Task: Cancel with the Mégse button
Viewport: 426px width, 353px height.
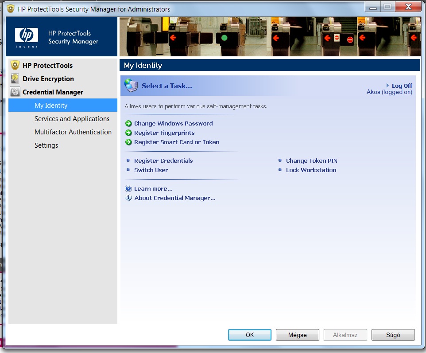Action: [x=298, y=335]
